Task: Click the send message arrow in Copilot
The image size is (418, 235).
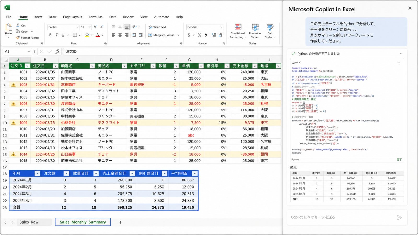Action: [x=399, y=218]
